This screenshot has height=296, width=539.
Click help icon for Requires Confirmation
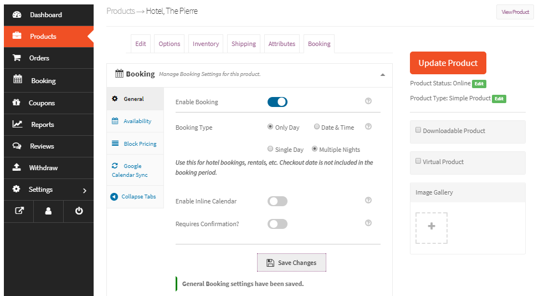click(x=368, y=223)
